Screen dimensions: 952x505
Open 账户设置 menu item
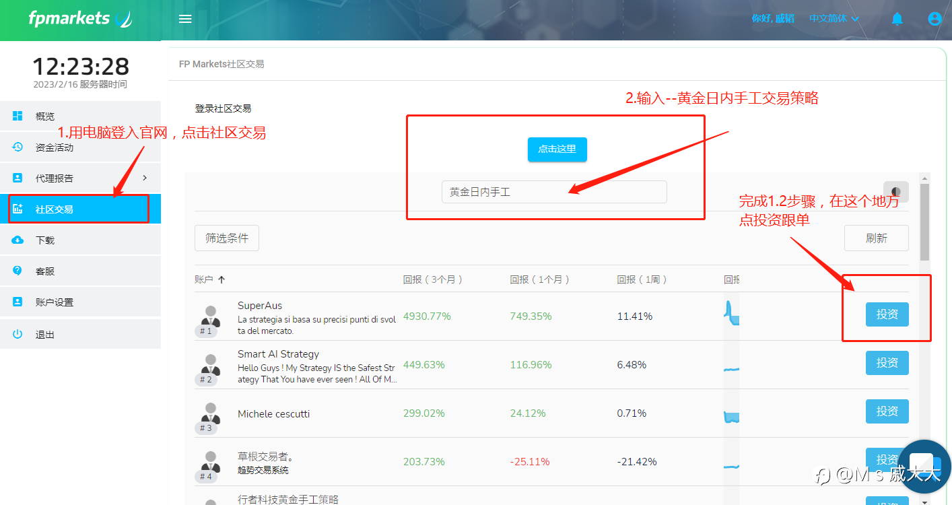pos(81,302)
